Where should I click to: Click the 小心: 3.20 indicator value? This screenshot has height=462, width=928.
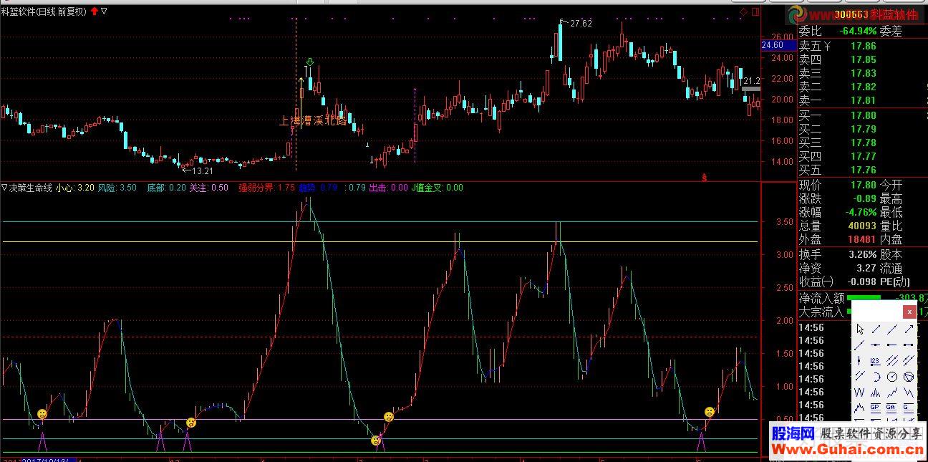[75, 188]
